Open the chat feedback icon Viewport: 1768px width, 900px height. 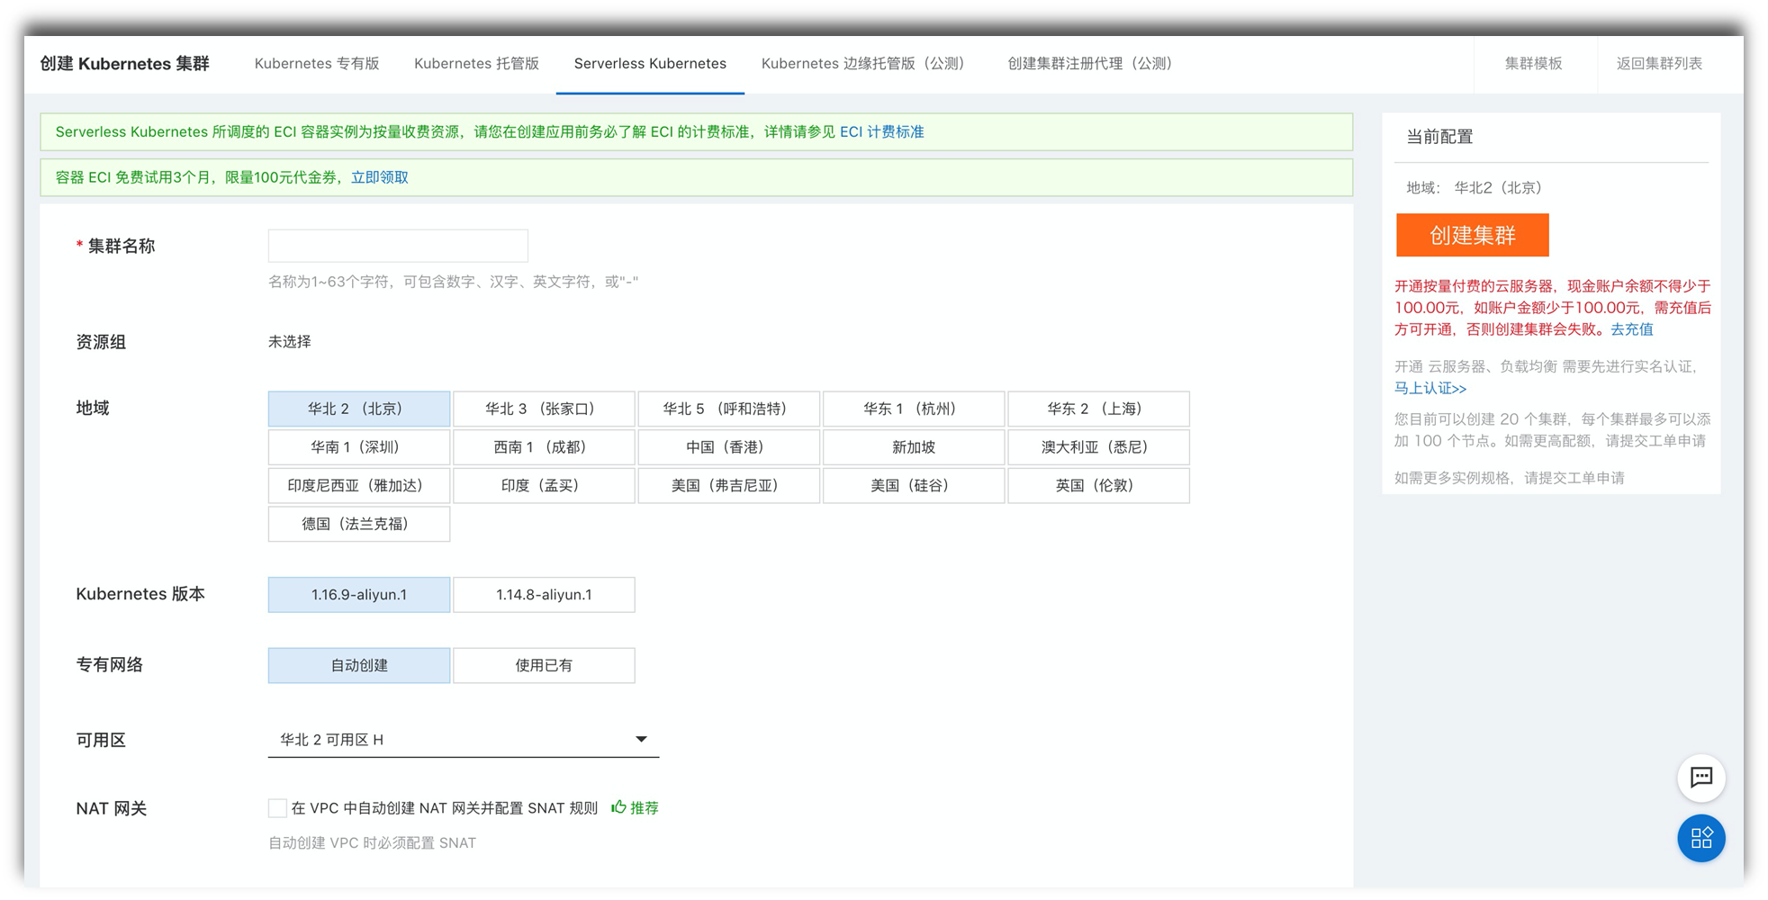click(x=1700, y=778)
